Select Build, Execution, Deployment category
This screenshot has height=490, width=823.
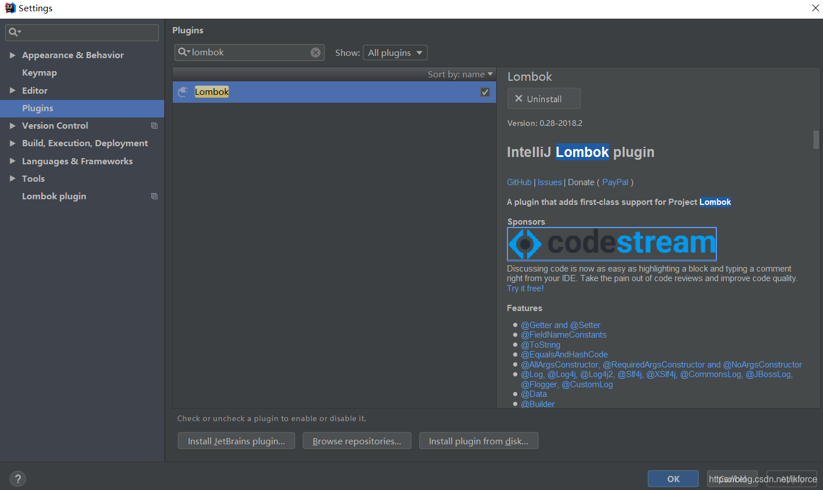[85, 143]
